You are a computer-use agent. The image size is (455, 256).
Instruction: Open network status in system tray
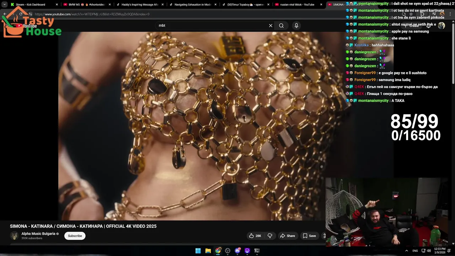(x=423, y=251)
